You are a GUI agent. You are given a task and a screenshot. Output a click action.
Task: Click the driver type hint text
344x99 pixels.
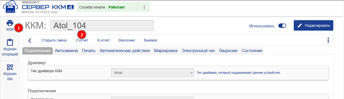pos(239,73)
